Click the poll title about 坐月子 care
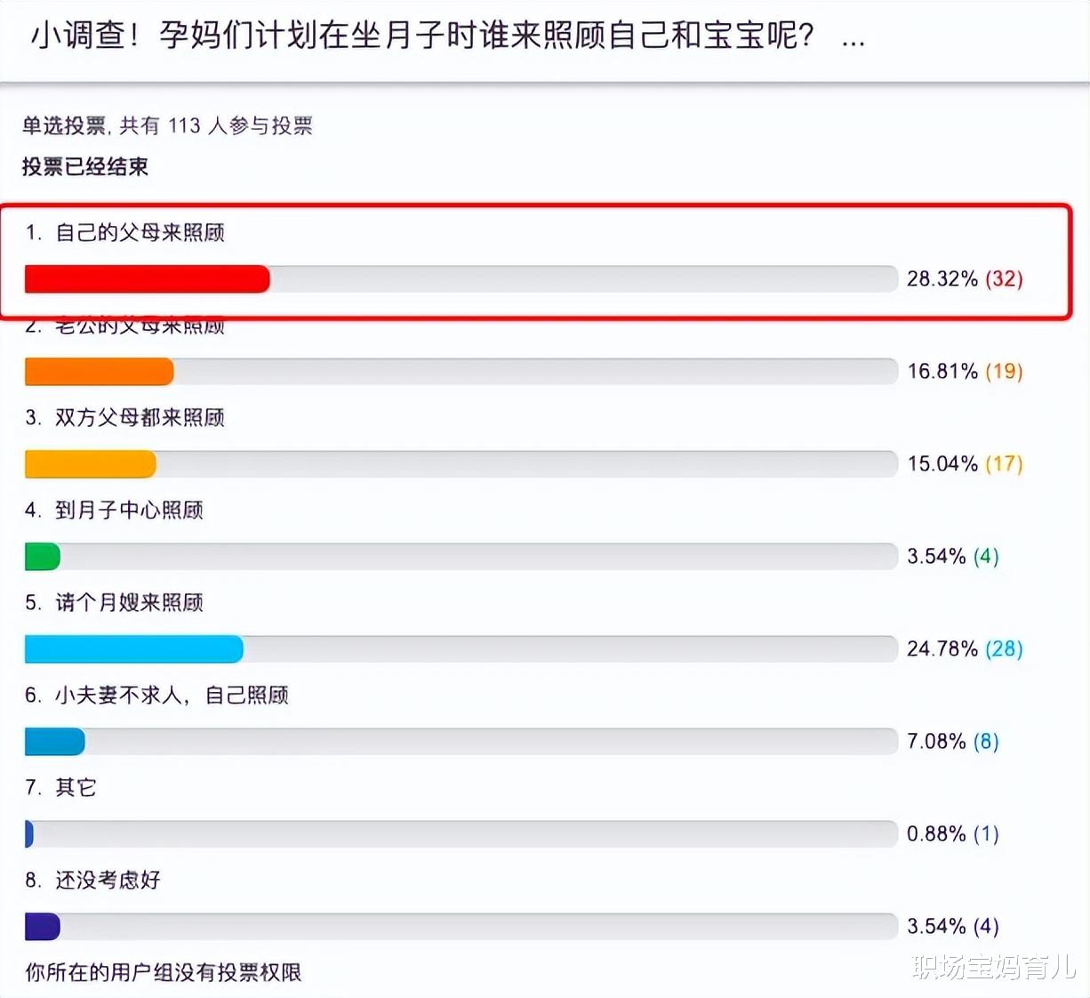The image size is (1090, 998). pos(422,36)
